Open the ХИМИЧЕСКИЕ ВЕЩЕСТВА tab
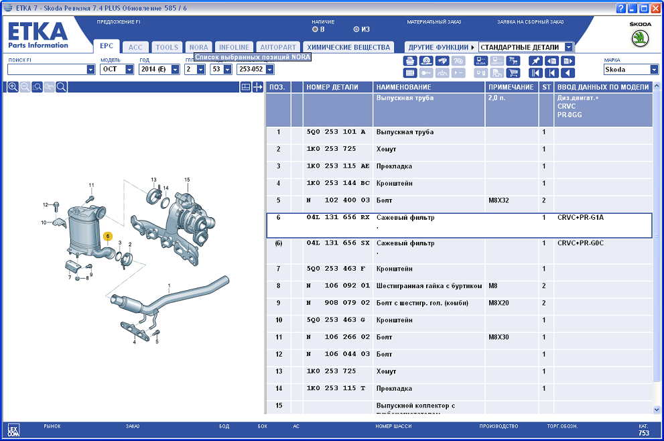 348,48
